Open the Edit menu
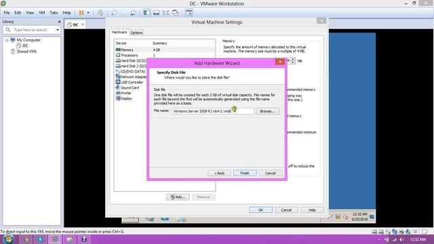434x244 pixels. coord(18,13)
